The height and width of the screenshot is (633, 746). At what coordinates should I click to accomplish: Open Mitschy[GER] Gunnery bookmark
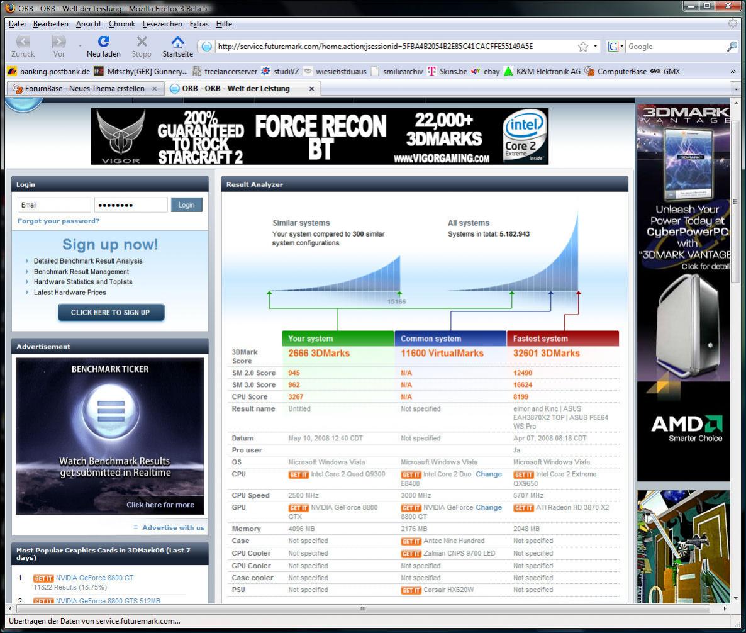pyautogui.click(x=141, y=71)
